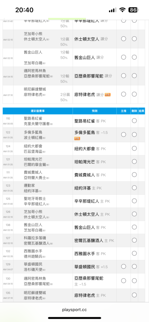Select 主推 radio for game 122 多倫多藍鳥
The image size is (149, 322).
(124, 135)
